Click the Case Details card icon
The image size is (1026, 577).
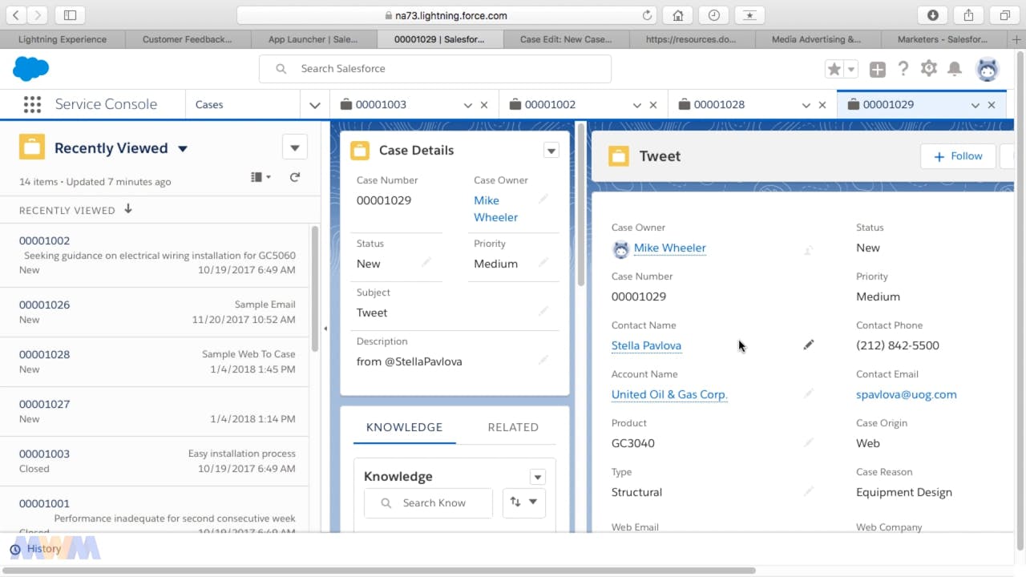pyautogui.click(x=360, y=150)
